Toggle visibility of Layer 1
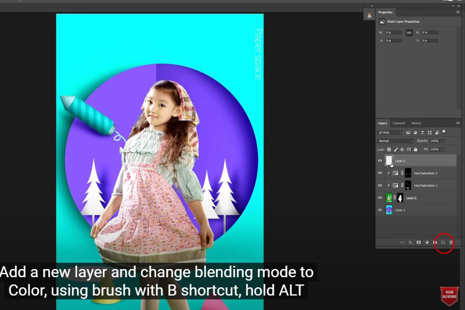 click(380, 210)
